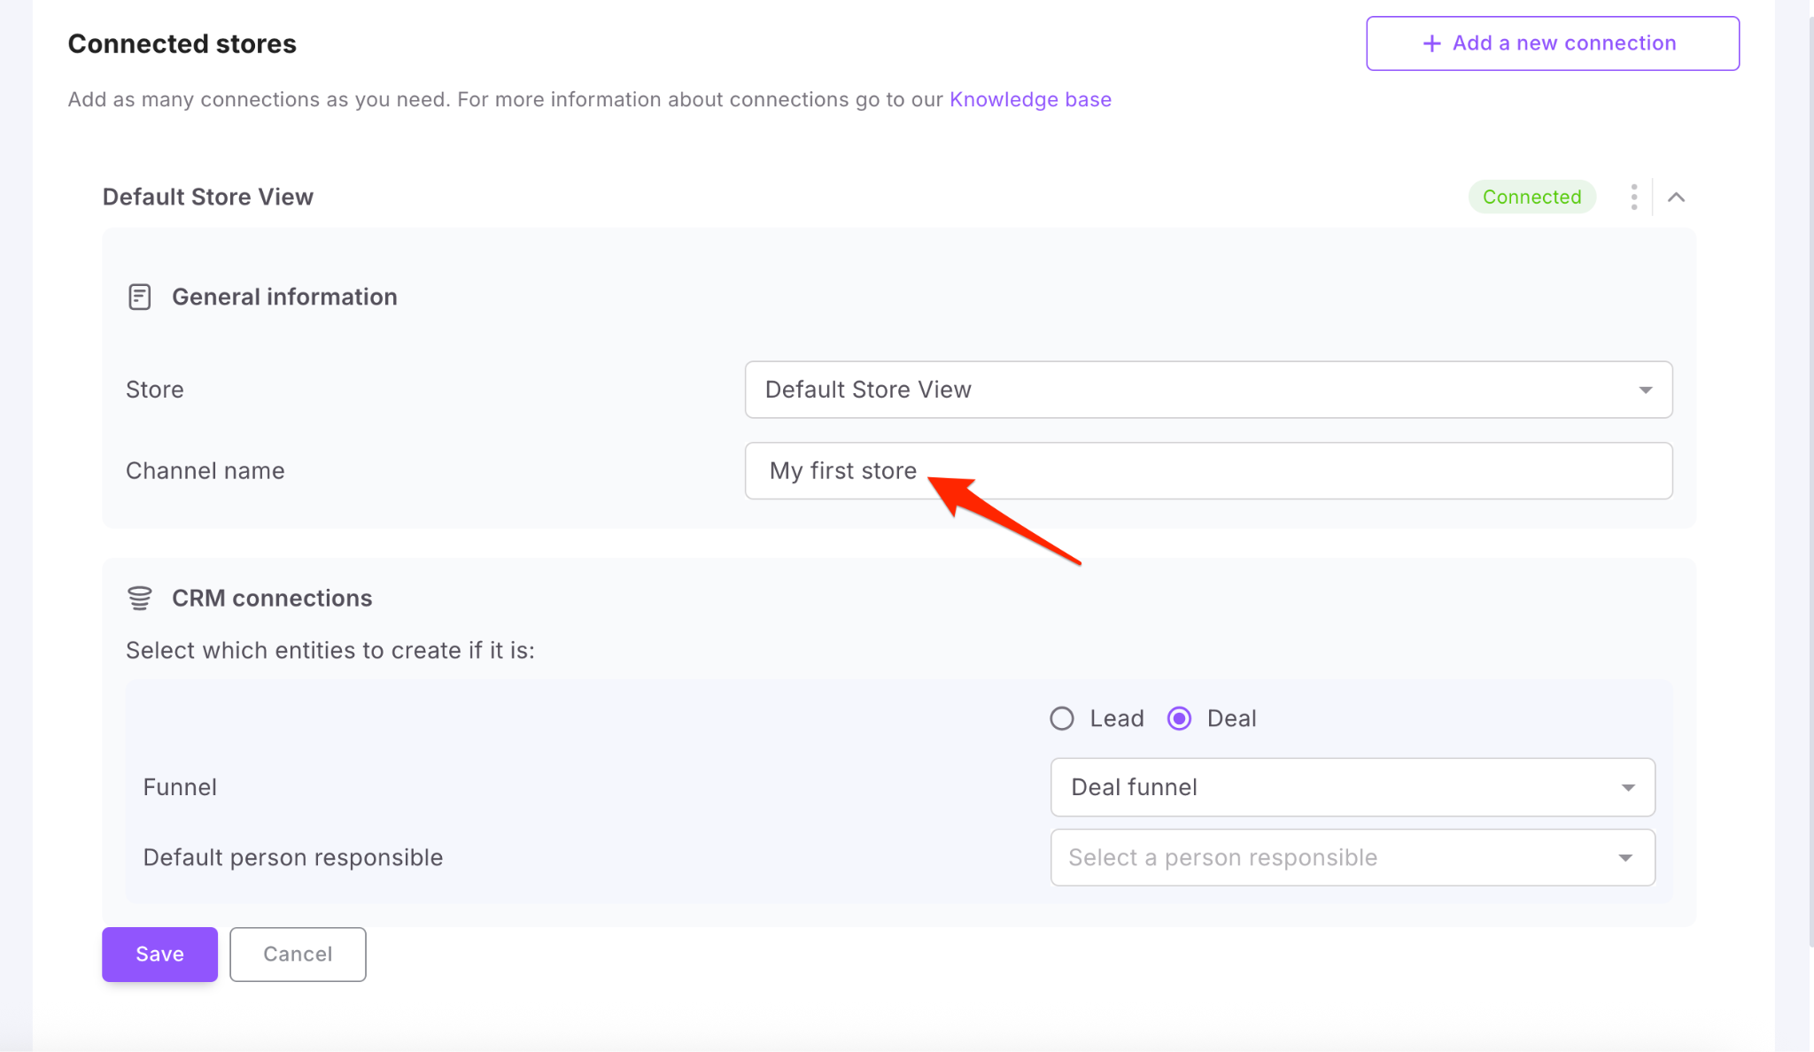Image resolution: width=1814 pixels, height=1052 pixels.
Task: Click the Store dropdown arrow icon
Action: point(1645,390)
